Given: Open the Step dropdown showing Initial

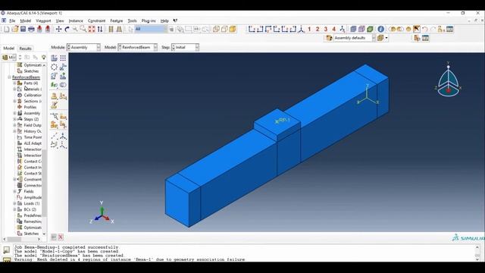Looking at the screenshot, I should tap(185, 47).
